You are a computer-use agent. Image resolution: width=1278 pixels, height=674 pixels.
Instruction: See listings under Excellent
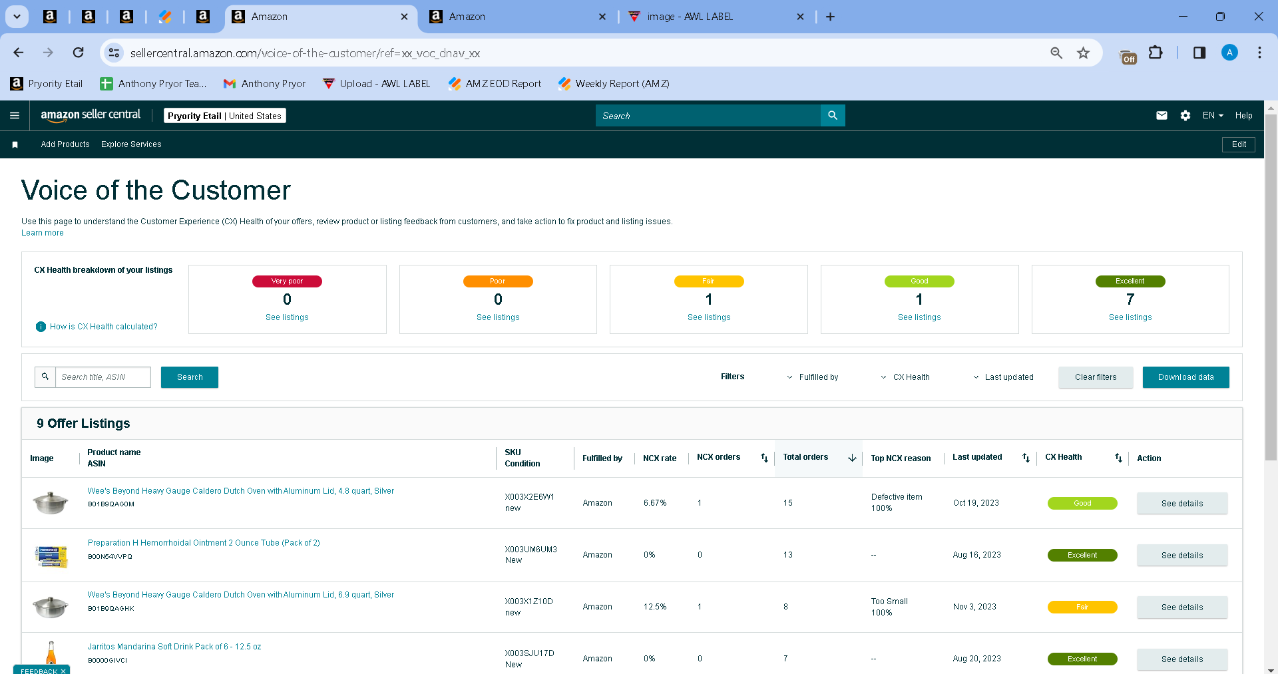click(1130, 317)
